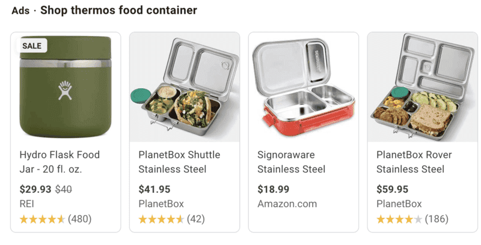View the PlanetBox Rover product image
Screen dimensions: 481x245
421,87
